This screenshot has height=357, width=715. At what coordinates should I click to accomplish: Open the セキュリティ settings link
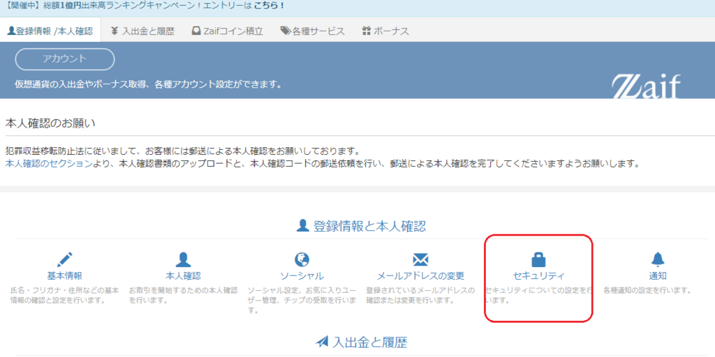tap(538, 275)
